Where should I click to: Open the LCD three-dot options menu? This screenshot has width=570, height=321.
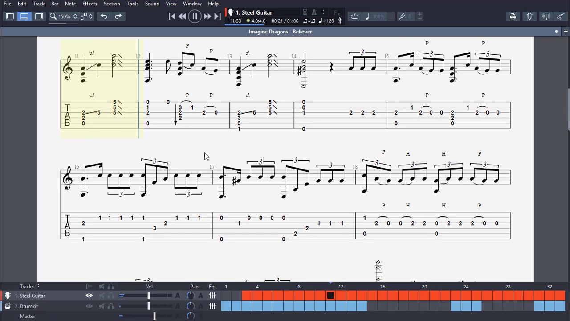click(x=324, y=12)
